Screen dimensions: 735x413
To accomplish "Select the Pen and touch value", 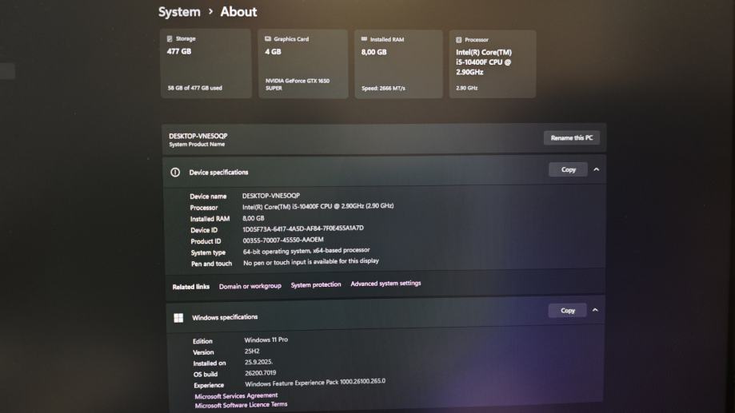I will pyautogui.click(x=311, y=262).
